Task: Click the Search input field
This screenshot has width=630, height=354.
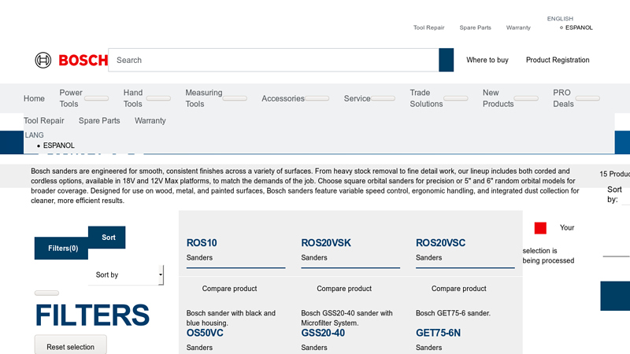Action: tap(273, 60)
